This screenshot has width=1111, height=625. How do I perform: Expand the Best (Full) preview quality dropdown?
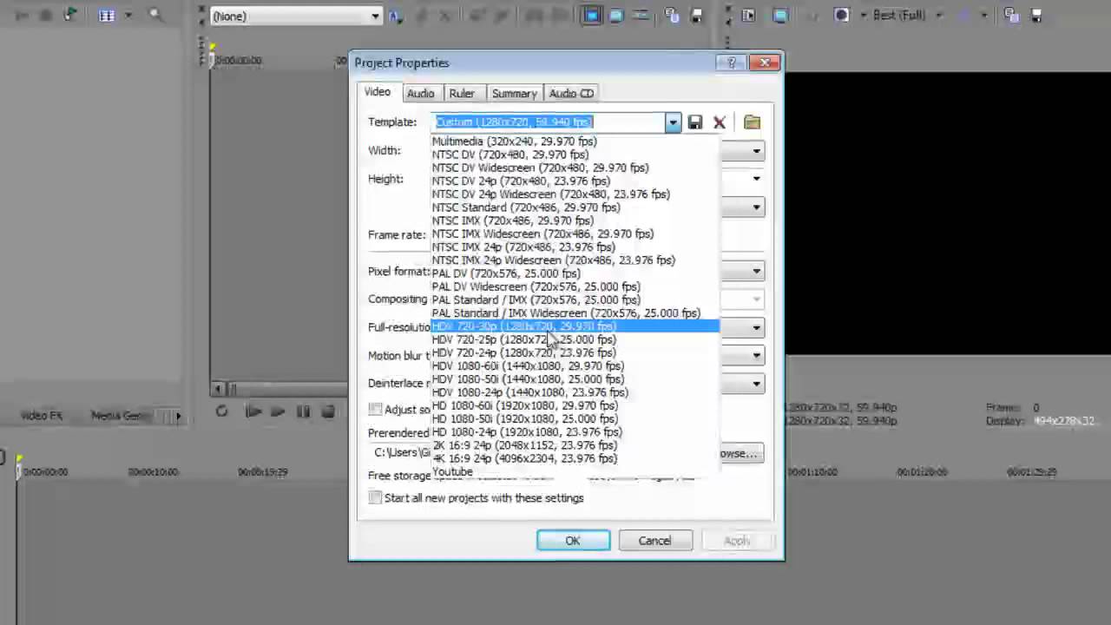click(938, 15)
